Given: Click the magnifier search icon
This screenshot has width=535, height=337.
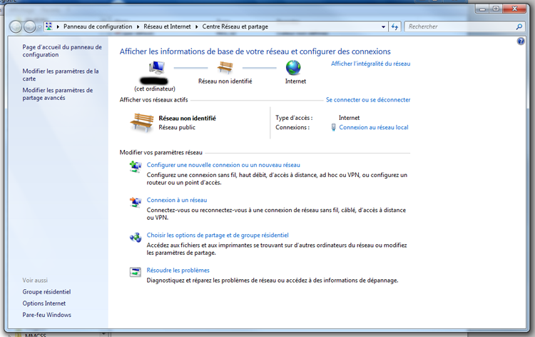Looking at the screenshot, I should tap(519, 26).
